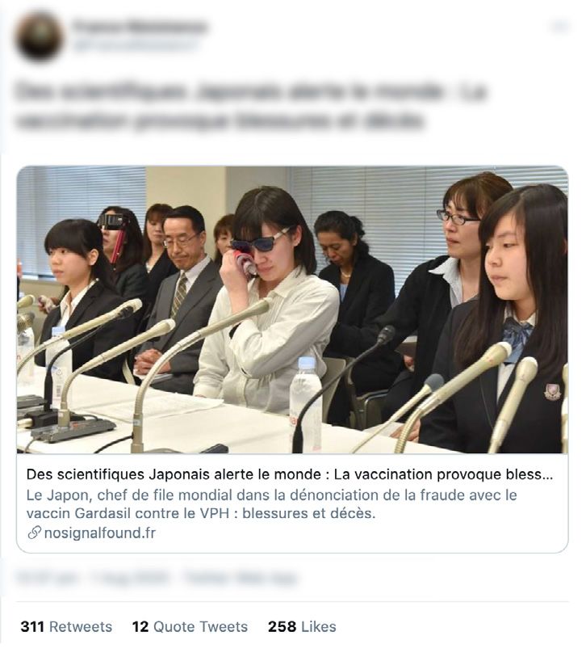Click the blurred tweet date
Screen dimensions: 586x657
[x=130, y=579]
